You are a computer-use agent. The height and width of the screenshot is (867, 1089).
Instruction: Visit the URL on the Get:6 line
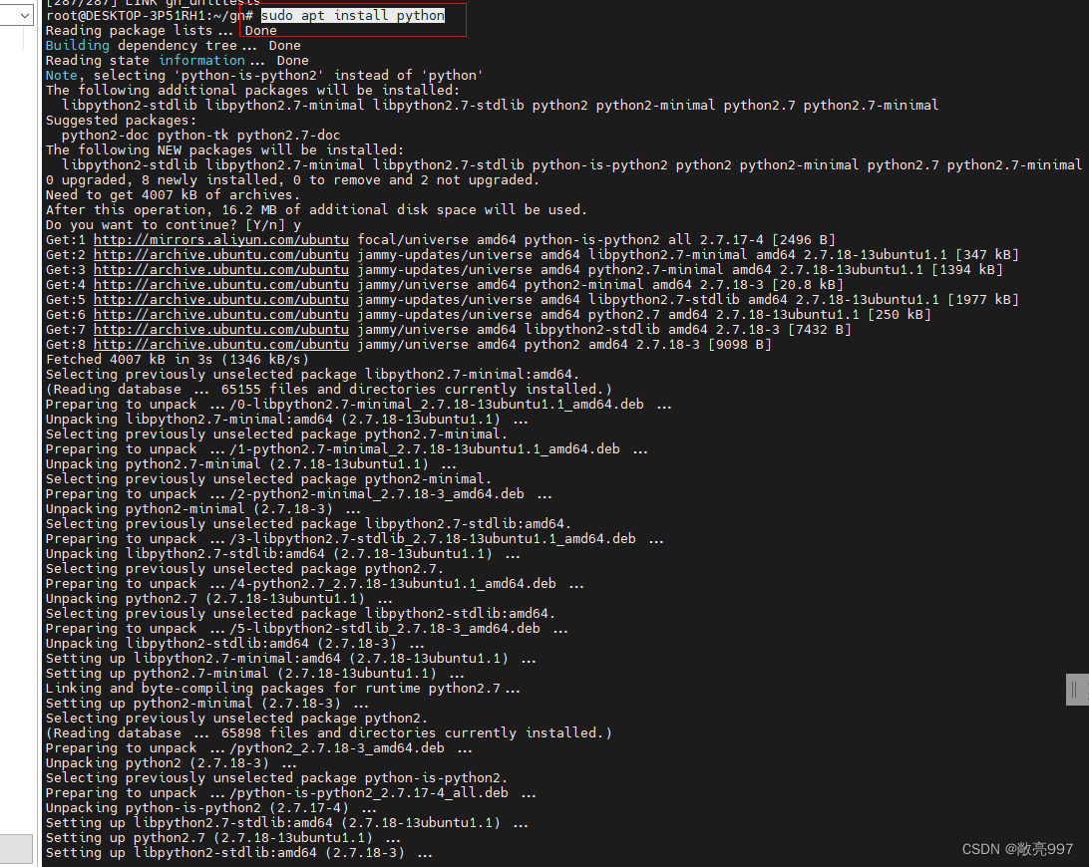(220, 315)
